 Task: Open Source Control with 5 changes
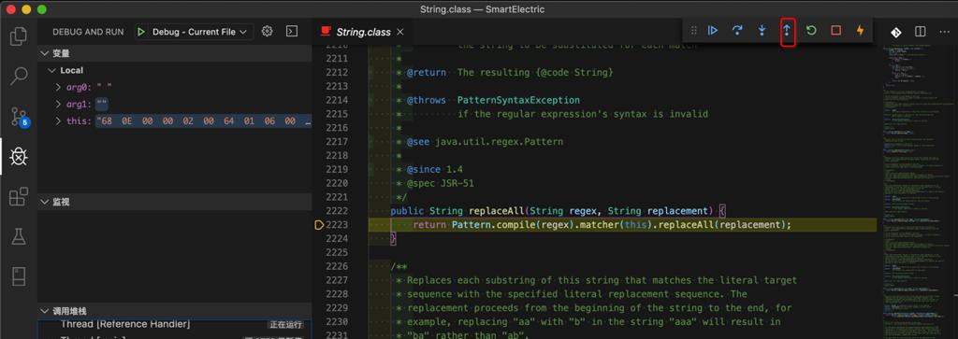point(19,117)
